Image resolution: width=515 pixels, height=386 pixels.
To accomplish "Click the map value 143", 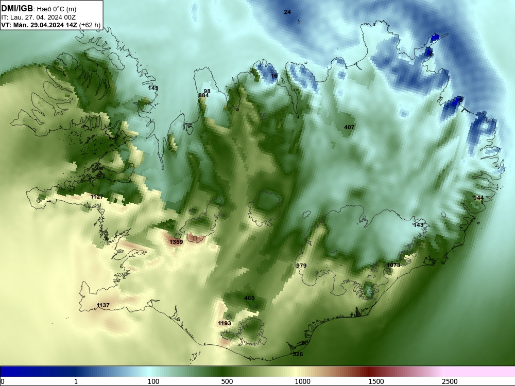I will [418, 225].
